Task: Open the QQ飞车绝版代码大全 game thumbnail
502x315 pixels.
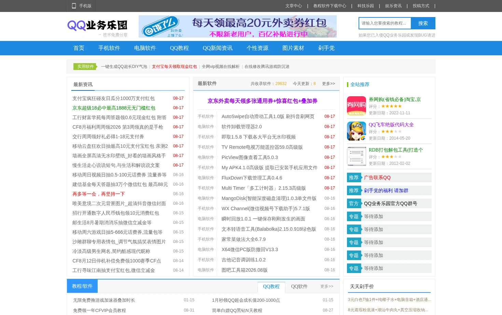Action: (357, 131)
